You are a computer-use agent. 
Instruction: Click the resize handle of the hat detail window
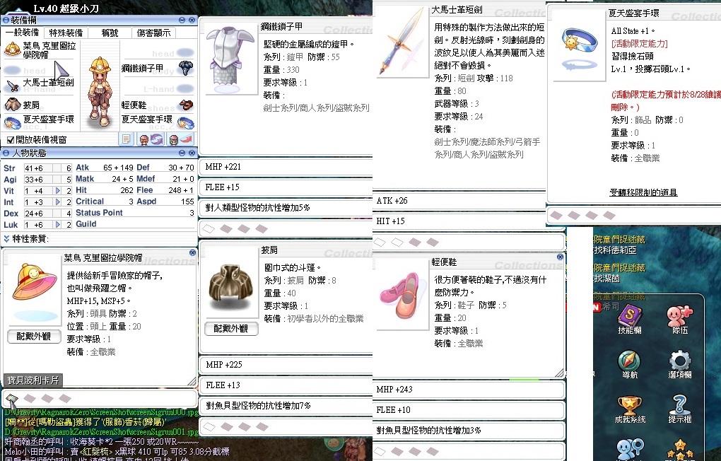click(x=192, y=381)
